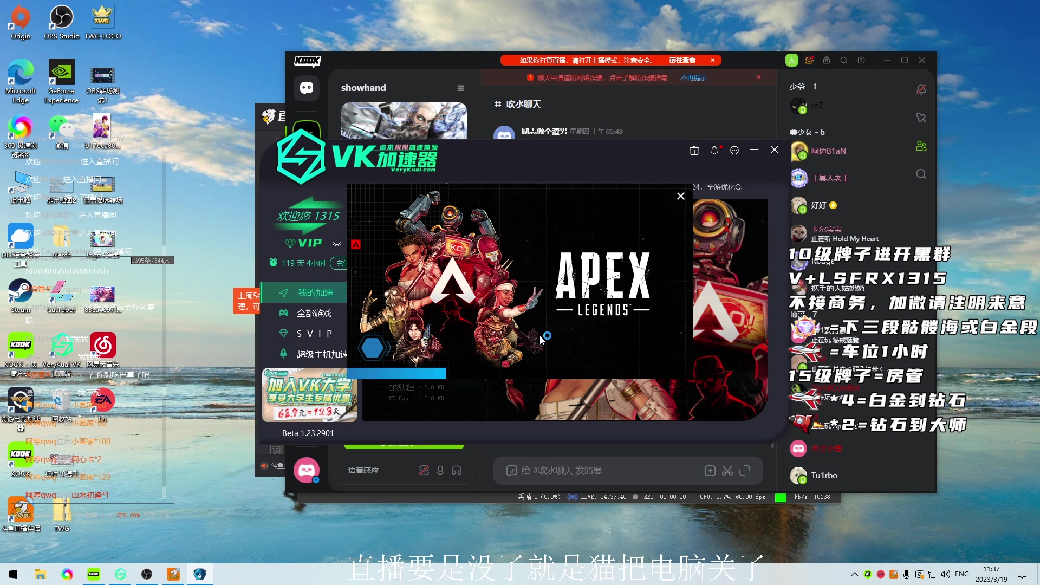Toggle noise suppression icon in voice bar
1040x585 pixels.
[424, 471]
